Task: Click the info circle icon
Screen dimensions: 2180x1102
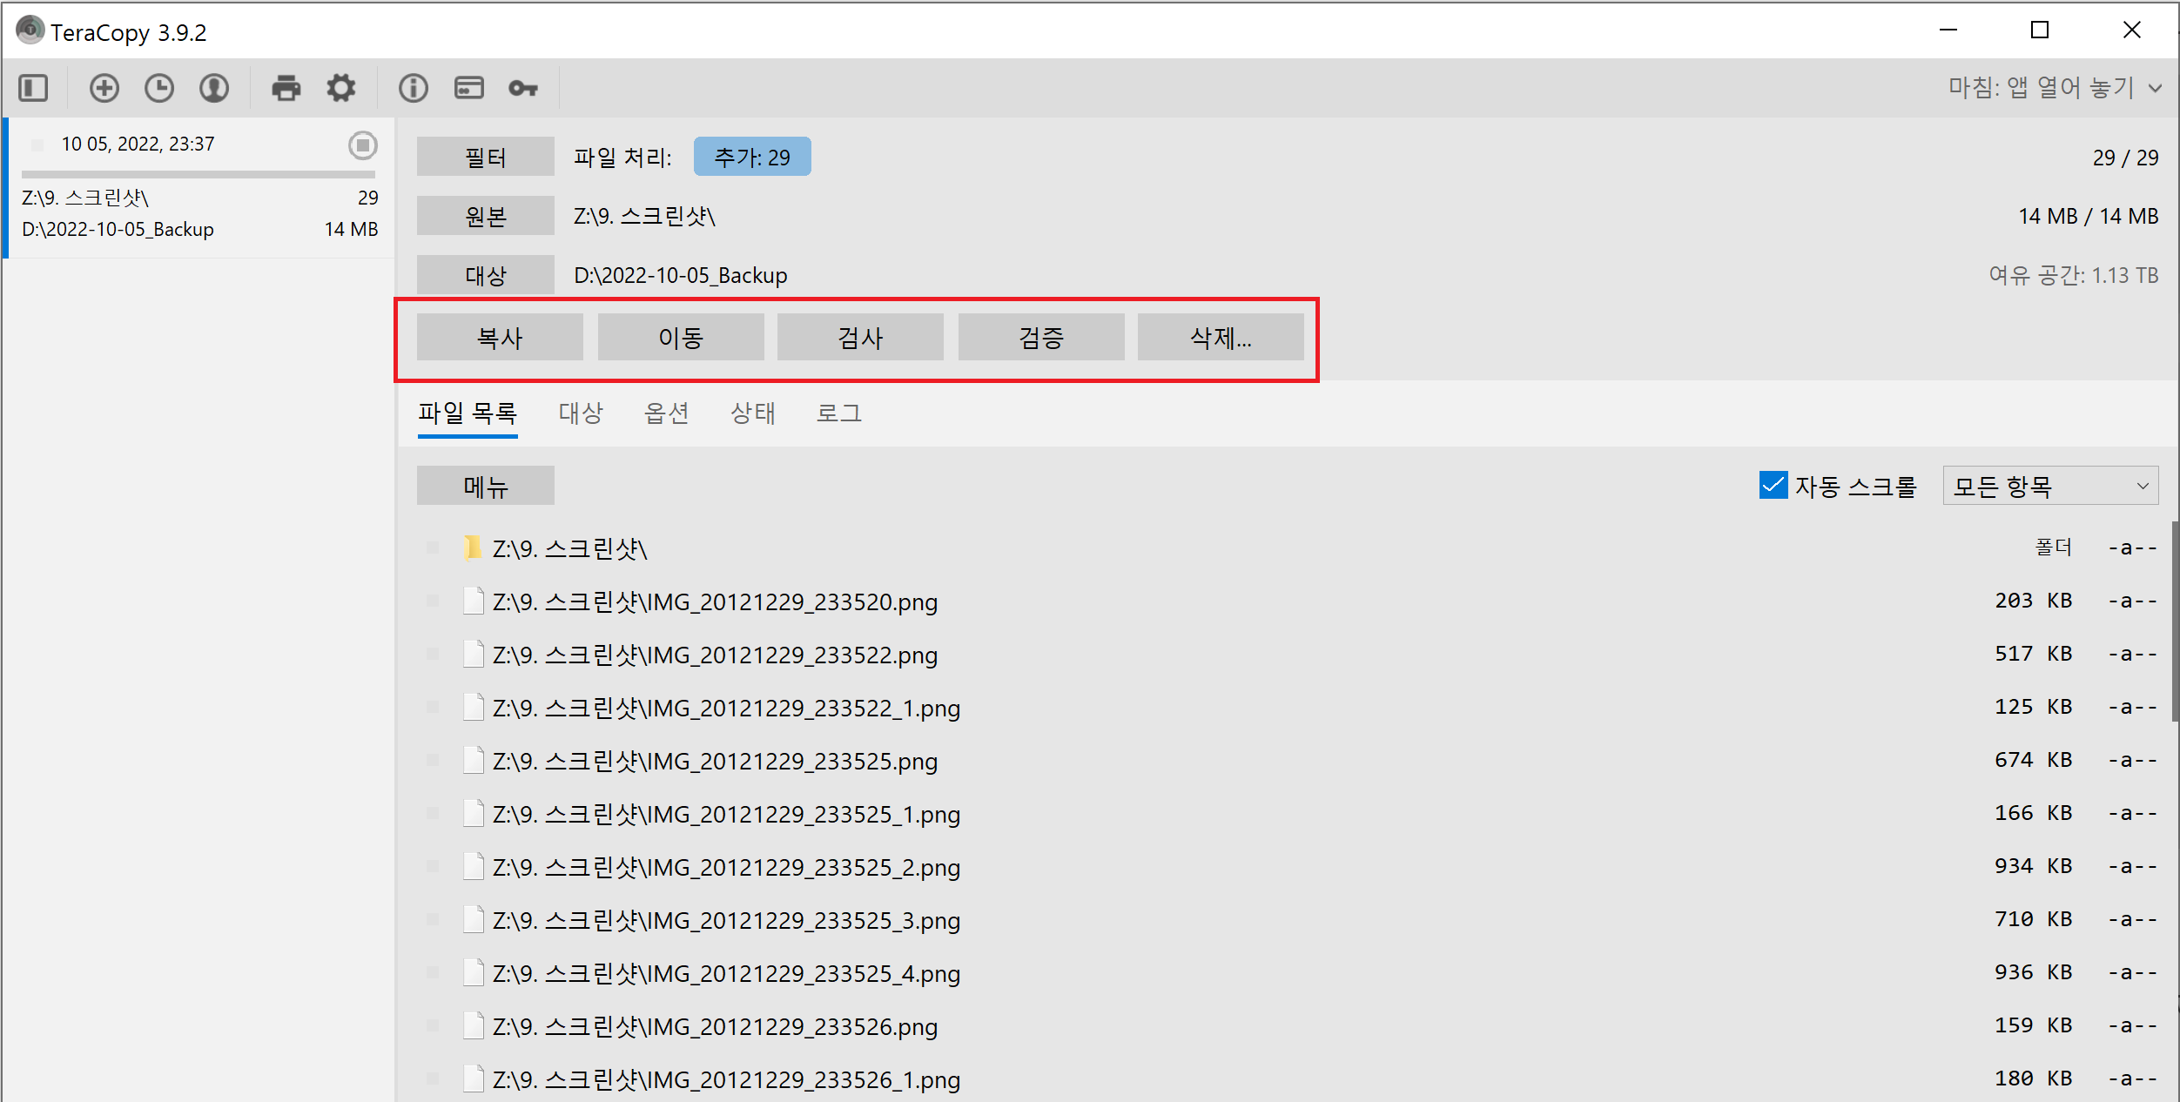Action: click(414, 88)
